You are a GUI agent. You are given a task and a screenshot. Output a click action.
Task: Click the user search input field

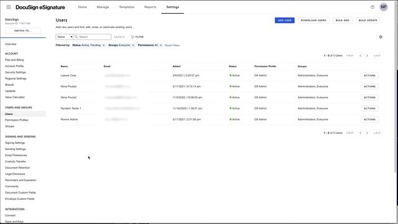(x=93, y=37)
